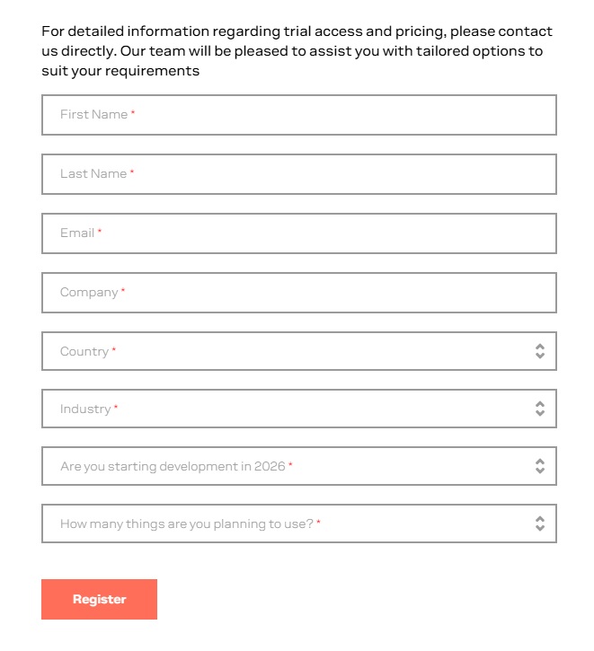The height and width of the screenshot is (651, 594).
Task: Open the 'Are you starting development in 2026' dropdown
Action: coord(288,466)
